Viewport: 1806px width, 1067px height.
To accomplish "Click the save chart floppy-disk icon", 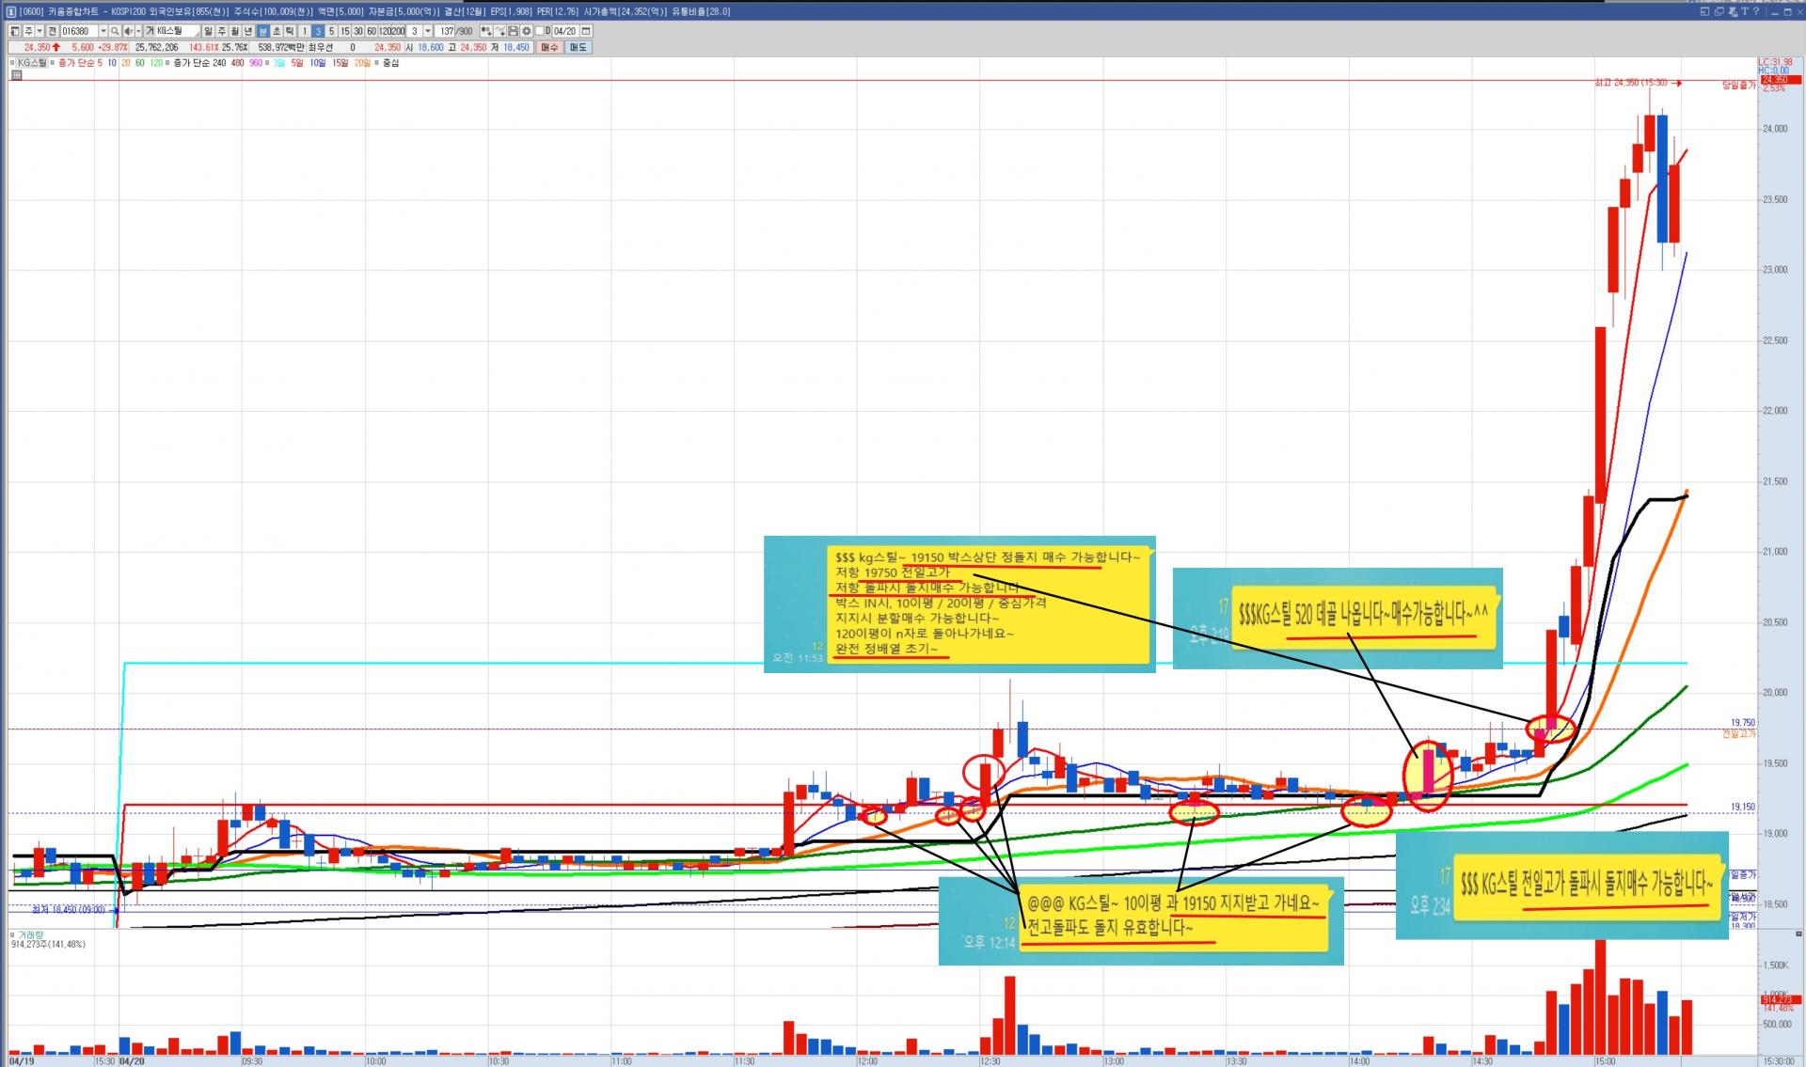I will tap(513, 31).
